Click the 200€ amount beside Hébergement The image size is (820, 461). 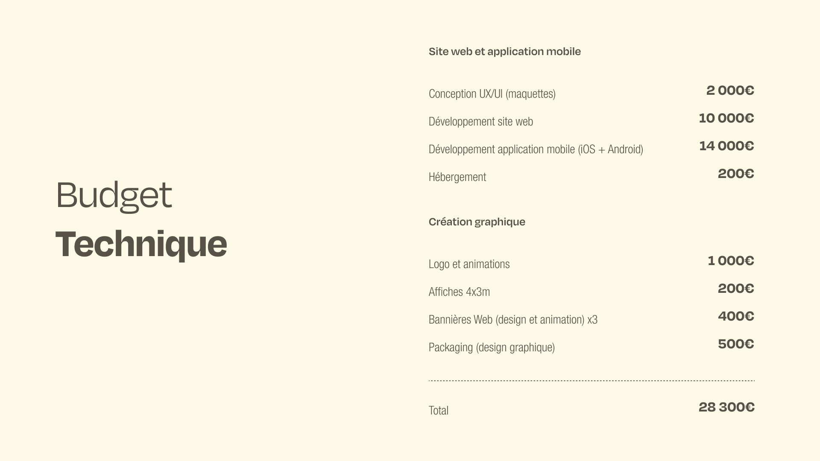735,174
